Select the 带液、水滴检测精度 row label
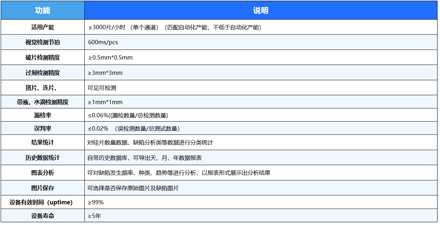The width and height of the screenshot is (440, 225). 43,102
